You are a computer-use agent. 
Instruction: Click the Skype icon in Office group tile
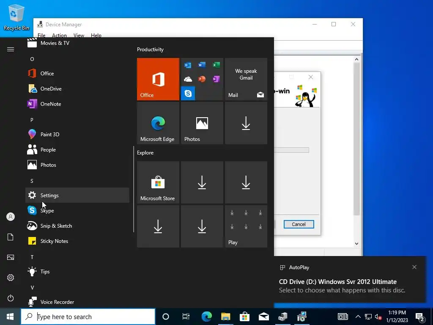tap(188, 94)
